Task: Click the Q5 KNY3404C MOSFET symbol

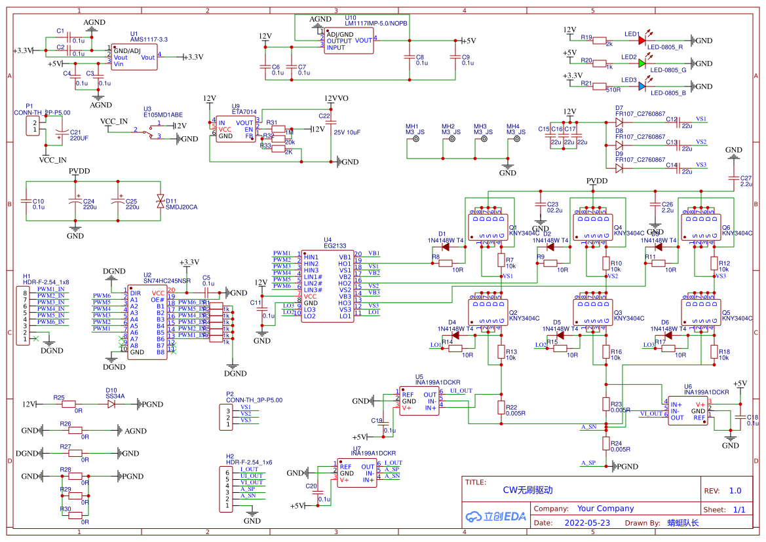Action: click(x=701, y=312)
